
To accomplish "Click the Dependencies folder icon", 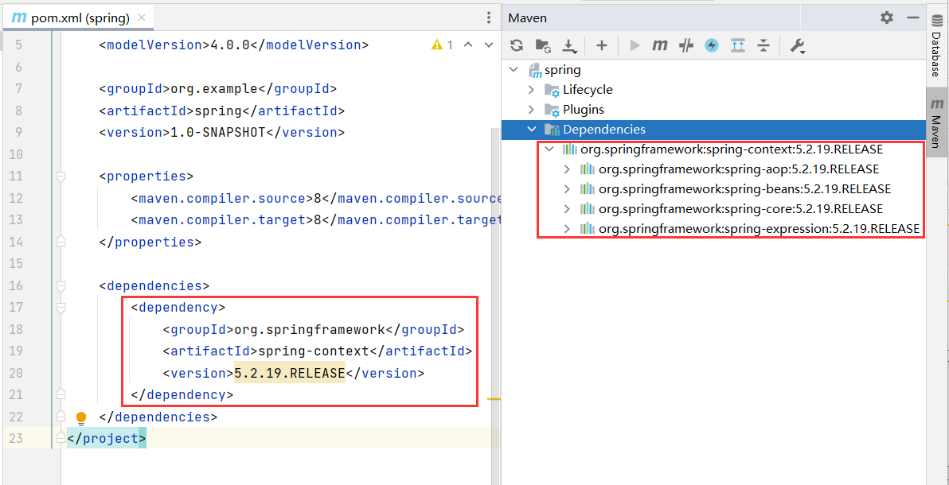I will pyautogui.click(x=552, y=130).
